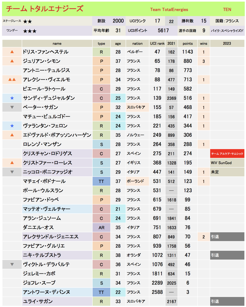The width and height of the screenshot is (246, 307).
Task: Click the orange up triangle beside ジュリアン・シモン
Action: [12, 61]
